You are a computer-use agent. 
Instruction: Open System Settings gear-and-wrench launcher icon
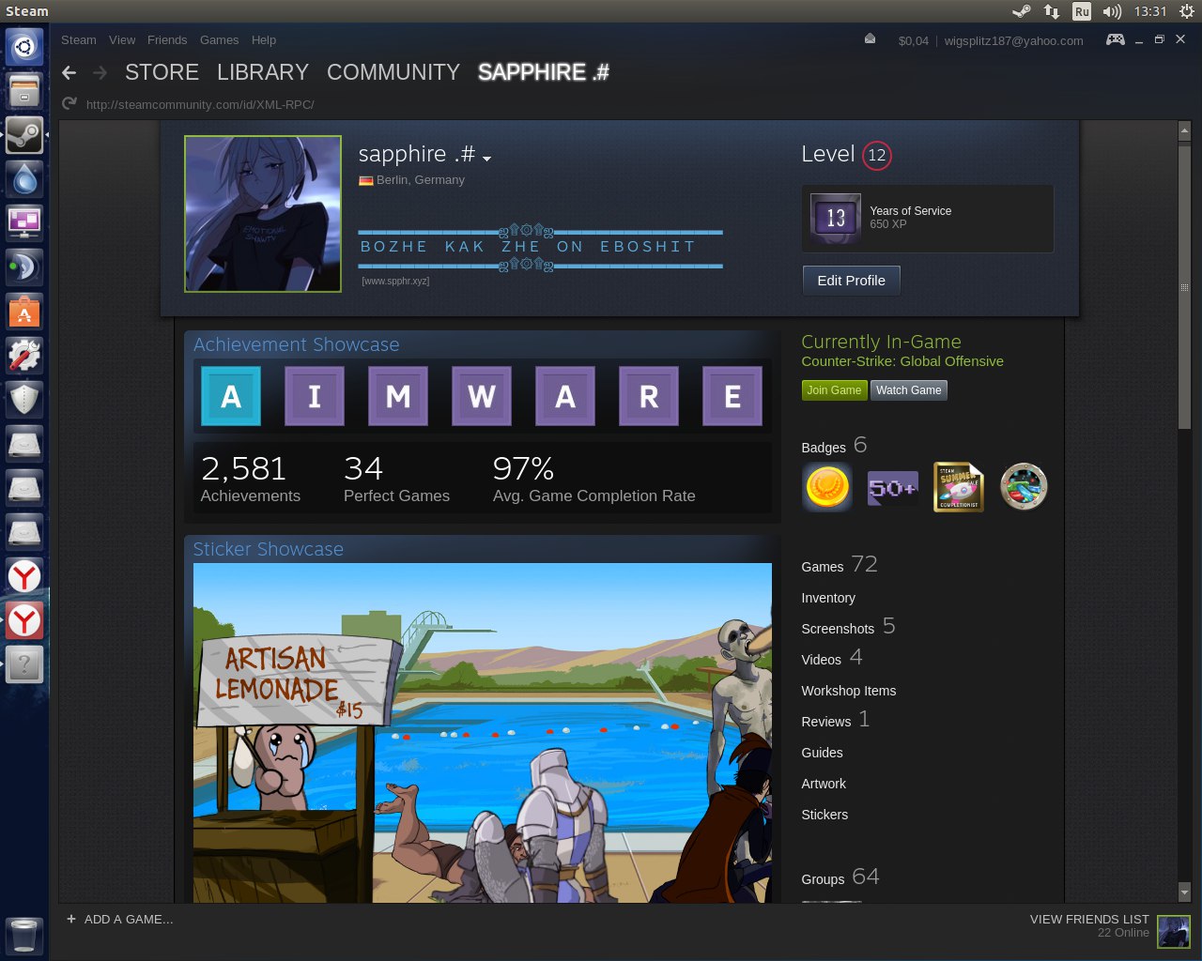tap(24, 356)
